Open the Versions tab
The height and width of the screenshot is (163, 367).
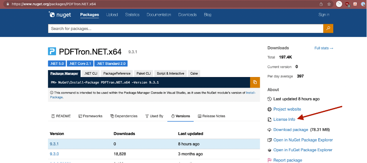tap(180, 116)
